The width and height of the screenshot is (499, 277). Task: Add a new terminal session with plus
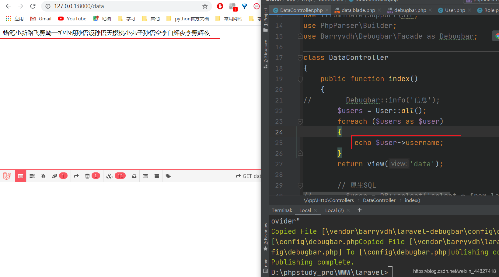(x=359, y=210)
